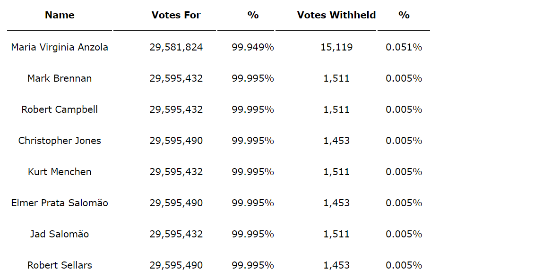543x278 pixels.
Task: Click the 29,581,824 votes for value
Action: point(176,47)
